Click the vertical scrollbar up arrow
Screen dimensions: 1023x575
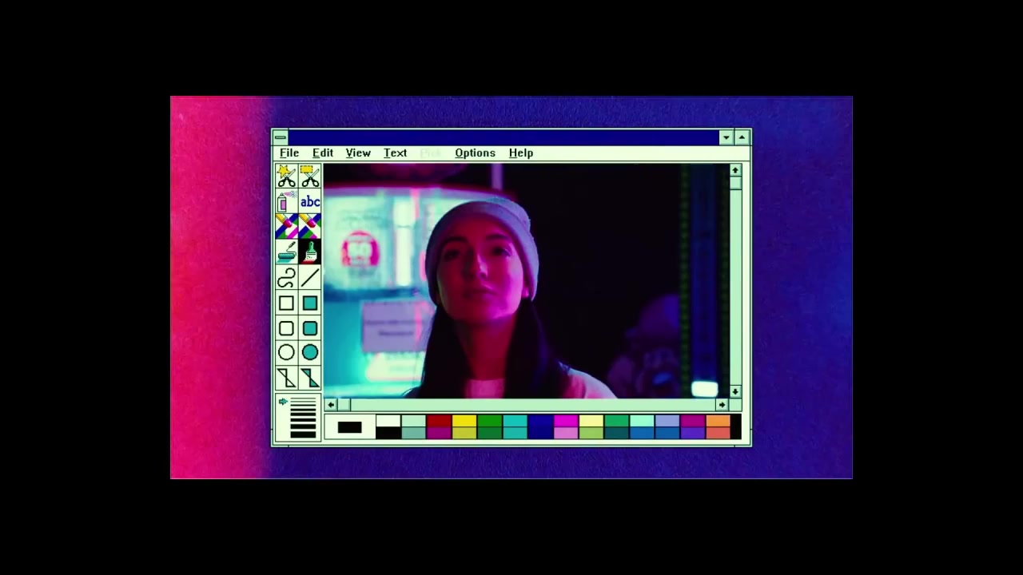[x=735, y=170]
